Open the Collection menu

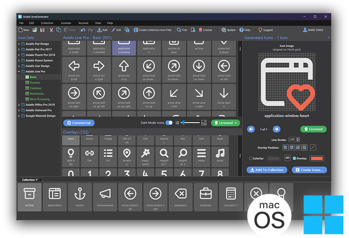pos(47,23)
